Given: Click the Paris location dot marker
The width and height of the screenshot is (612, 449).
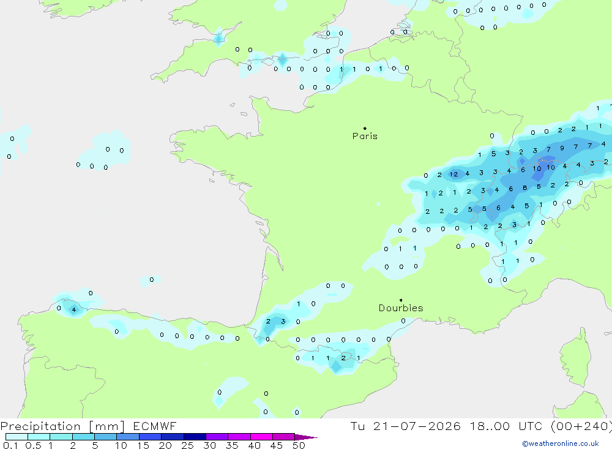Looking at the screenshot, I should tap(365, 128).
